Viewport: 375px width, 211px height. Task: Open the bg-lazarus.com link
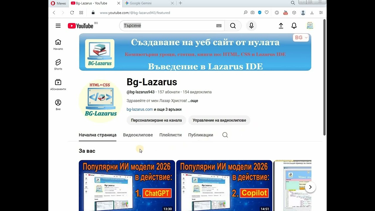[139, 109]
